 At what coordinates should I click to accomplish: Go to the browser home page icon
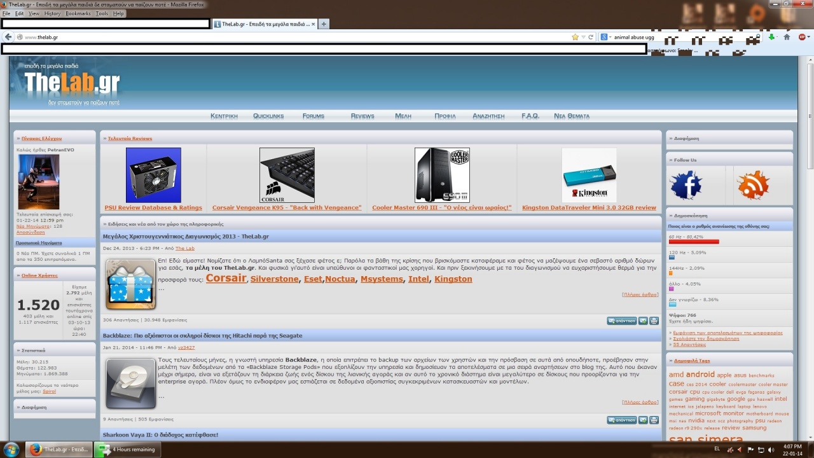click(x=787, y=37)
